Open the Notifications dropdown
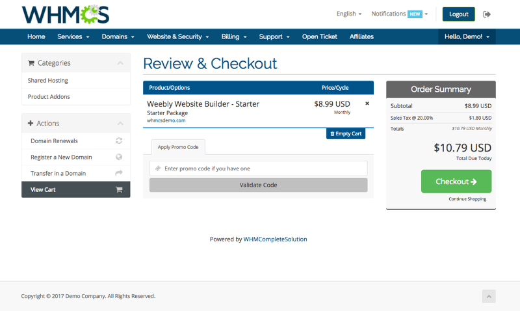The height and width of the screenshot is (311, 520). coord(399,14)
